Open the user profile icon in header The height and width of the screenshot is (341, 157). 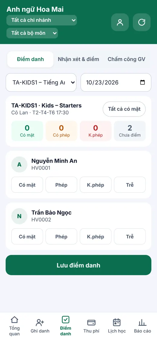[120, 22]
